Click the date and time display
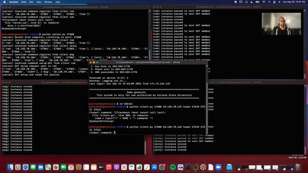 tap(294, 2)
